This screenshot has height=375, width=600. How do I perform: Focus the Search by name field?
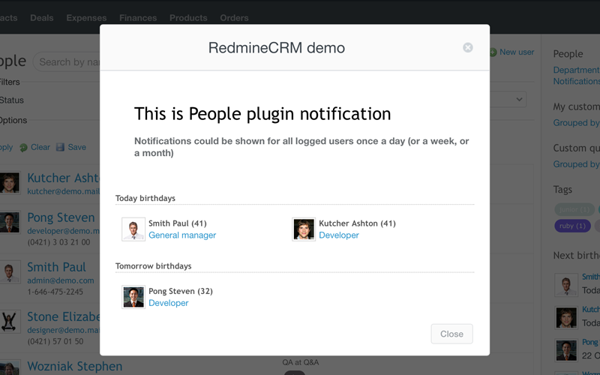pos(67,62)
